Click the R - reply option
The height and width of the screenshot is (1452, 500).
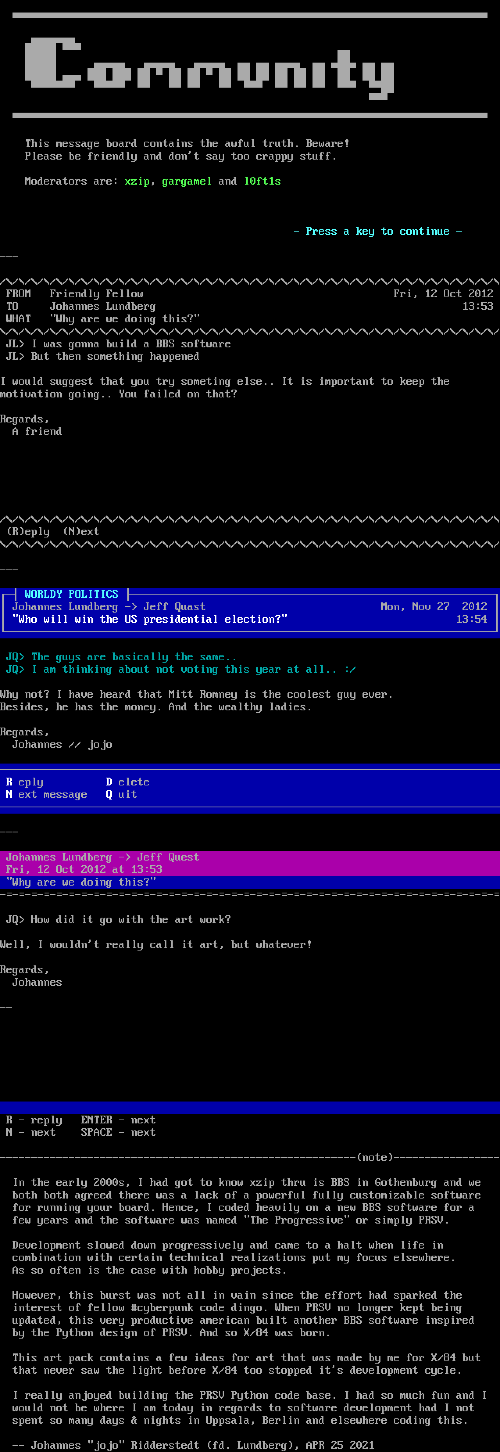pos(34,1120)
